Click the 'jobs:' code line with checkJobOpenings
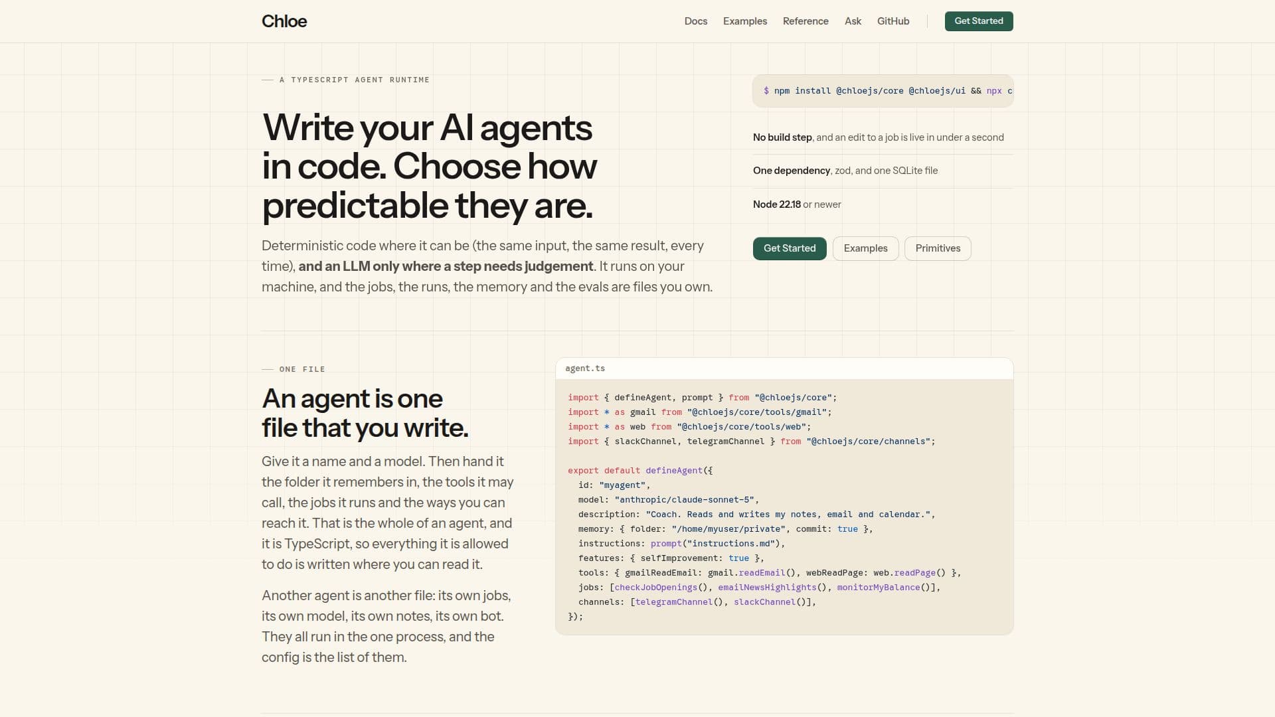 tap(759, 588)
